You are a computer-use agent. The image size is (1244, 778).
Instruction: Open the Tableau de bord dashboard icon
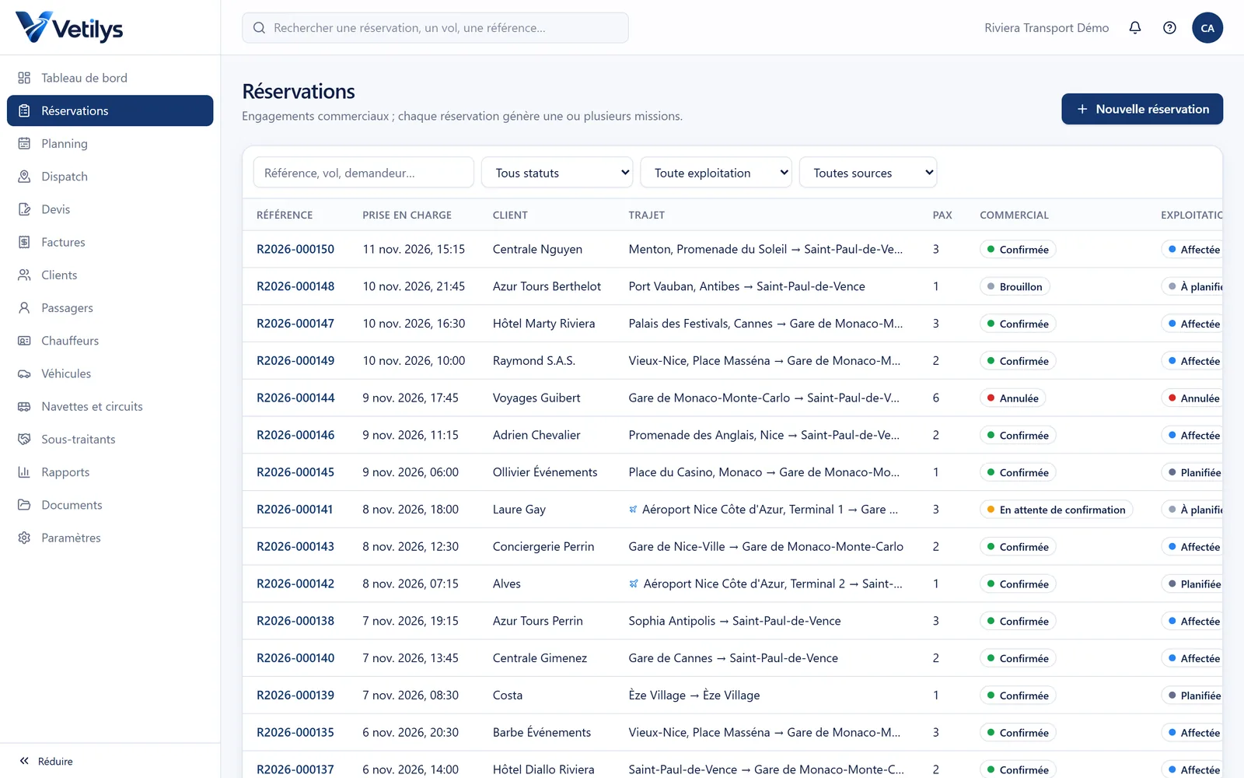(24, 78)
